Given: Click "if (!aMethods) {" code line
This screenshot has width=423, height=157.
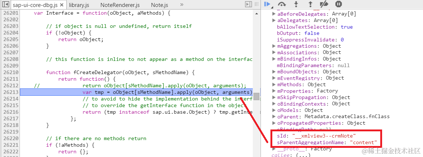Looking at the screenshot, I should click(70, 145).
